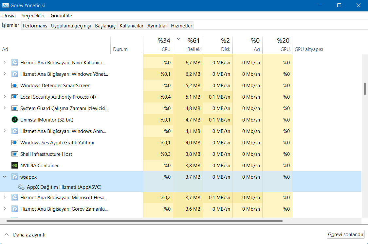Click the gear icon of Windows Yönet... service
This screenshot has width=368, height=244.
click(14, 74)
